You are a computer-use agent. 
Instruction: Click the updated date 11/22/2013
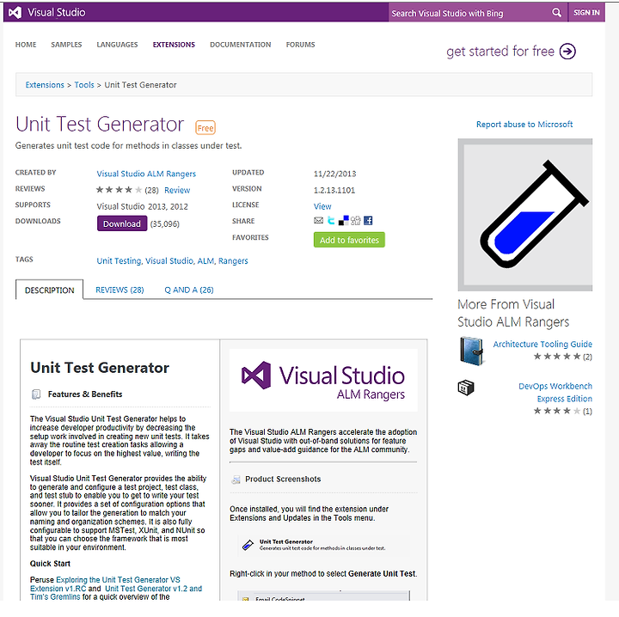334,174
